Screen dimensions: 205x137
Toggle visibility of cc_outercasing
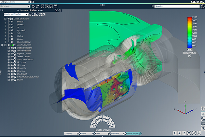coord(12,42)
